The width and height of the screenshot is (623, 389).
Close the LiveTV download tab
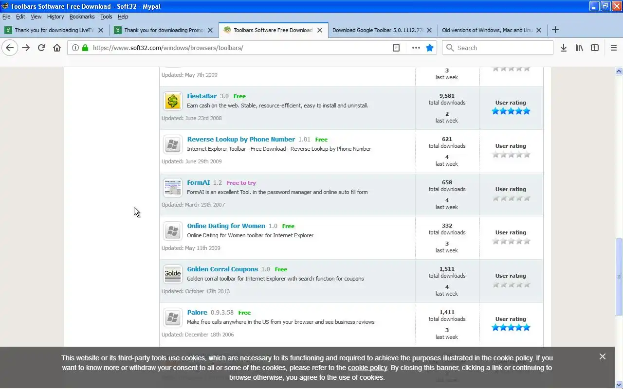[101, 30]
